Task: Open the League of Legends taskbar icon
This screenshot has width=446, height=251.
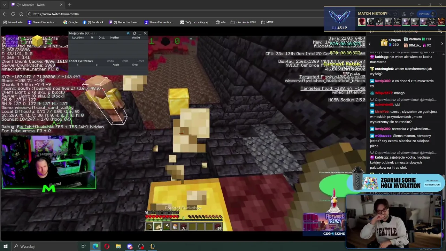Action: click(x=152, y=246)
